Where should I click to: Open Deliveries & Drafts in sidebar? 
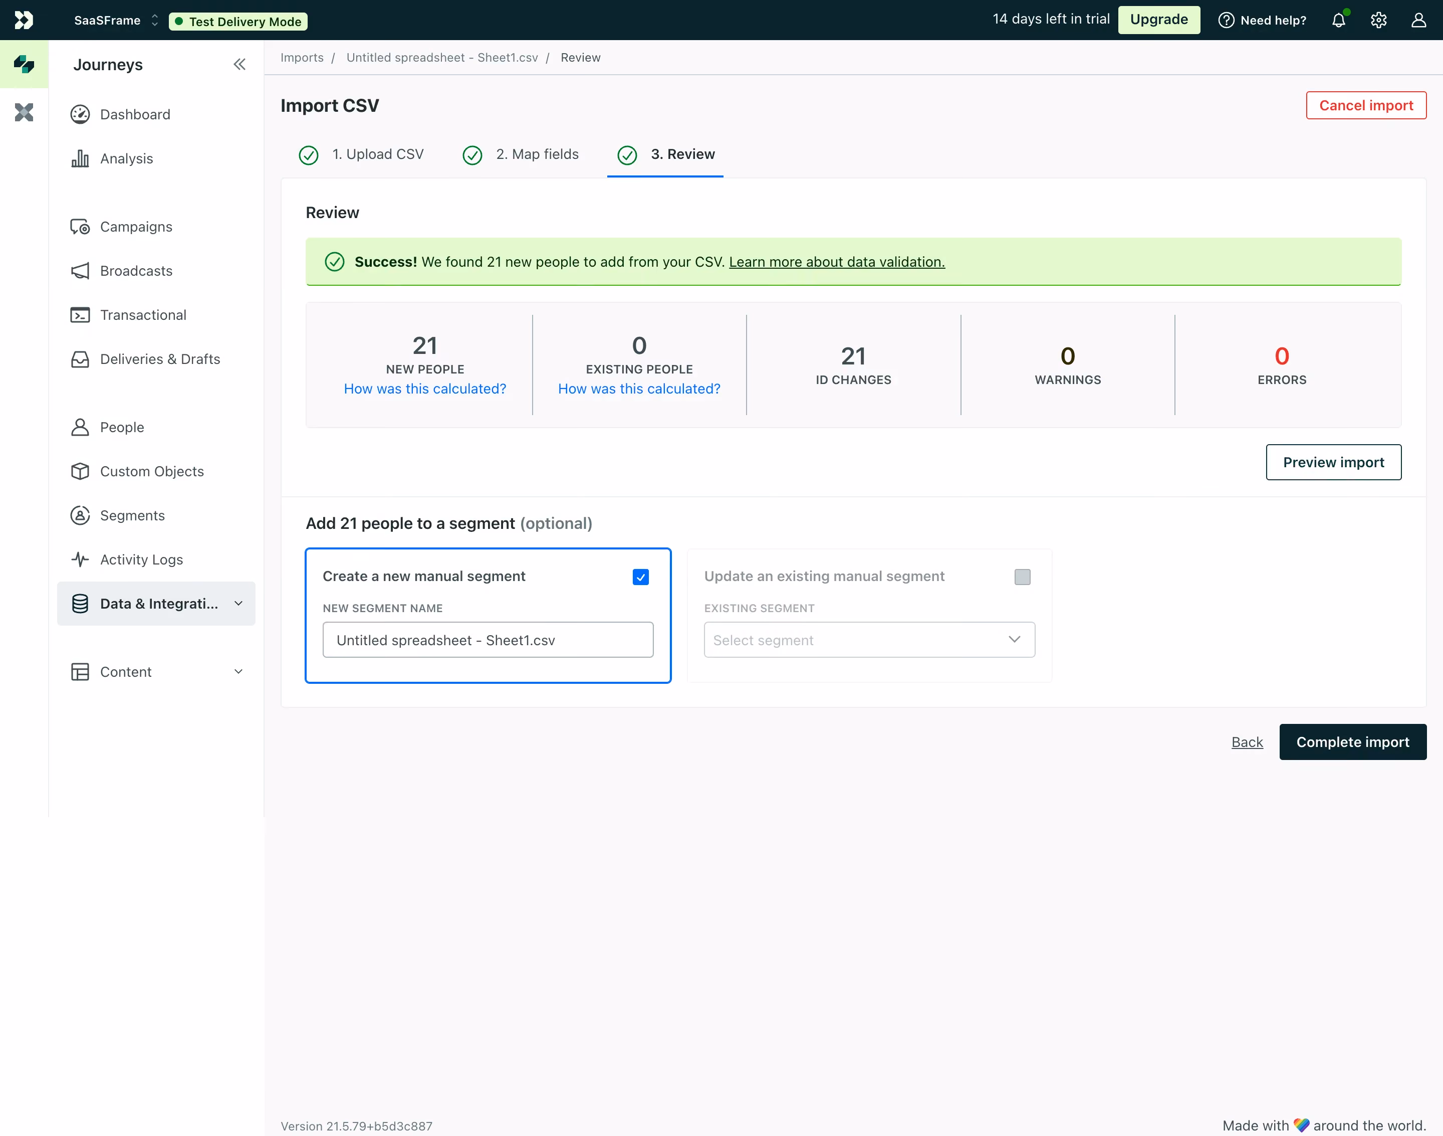[x=156, y=359]
